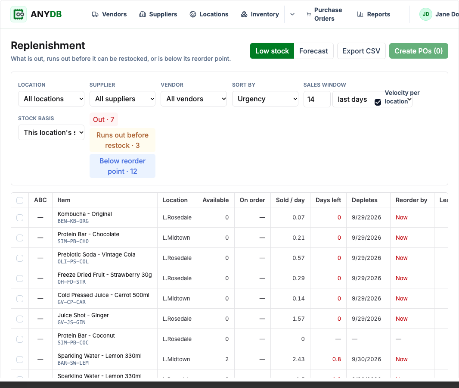Click the Purchase Orders cart icon
459x388 pixels.
309,14
